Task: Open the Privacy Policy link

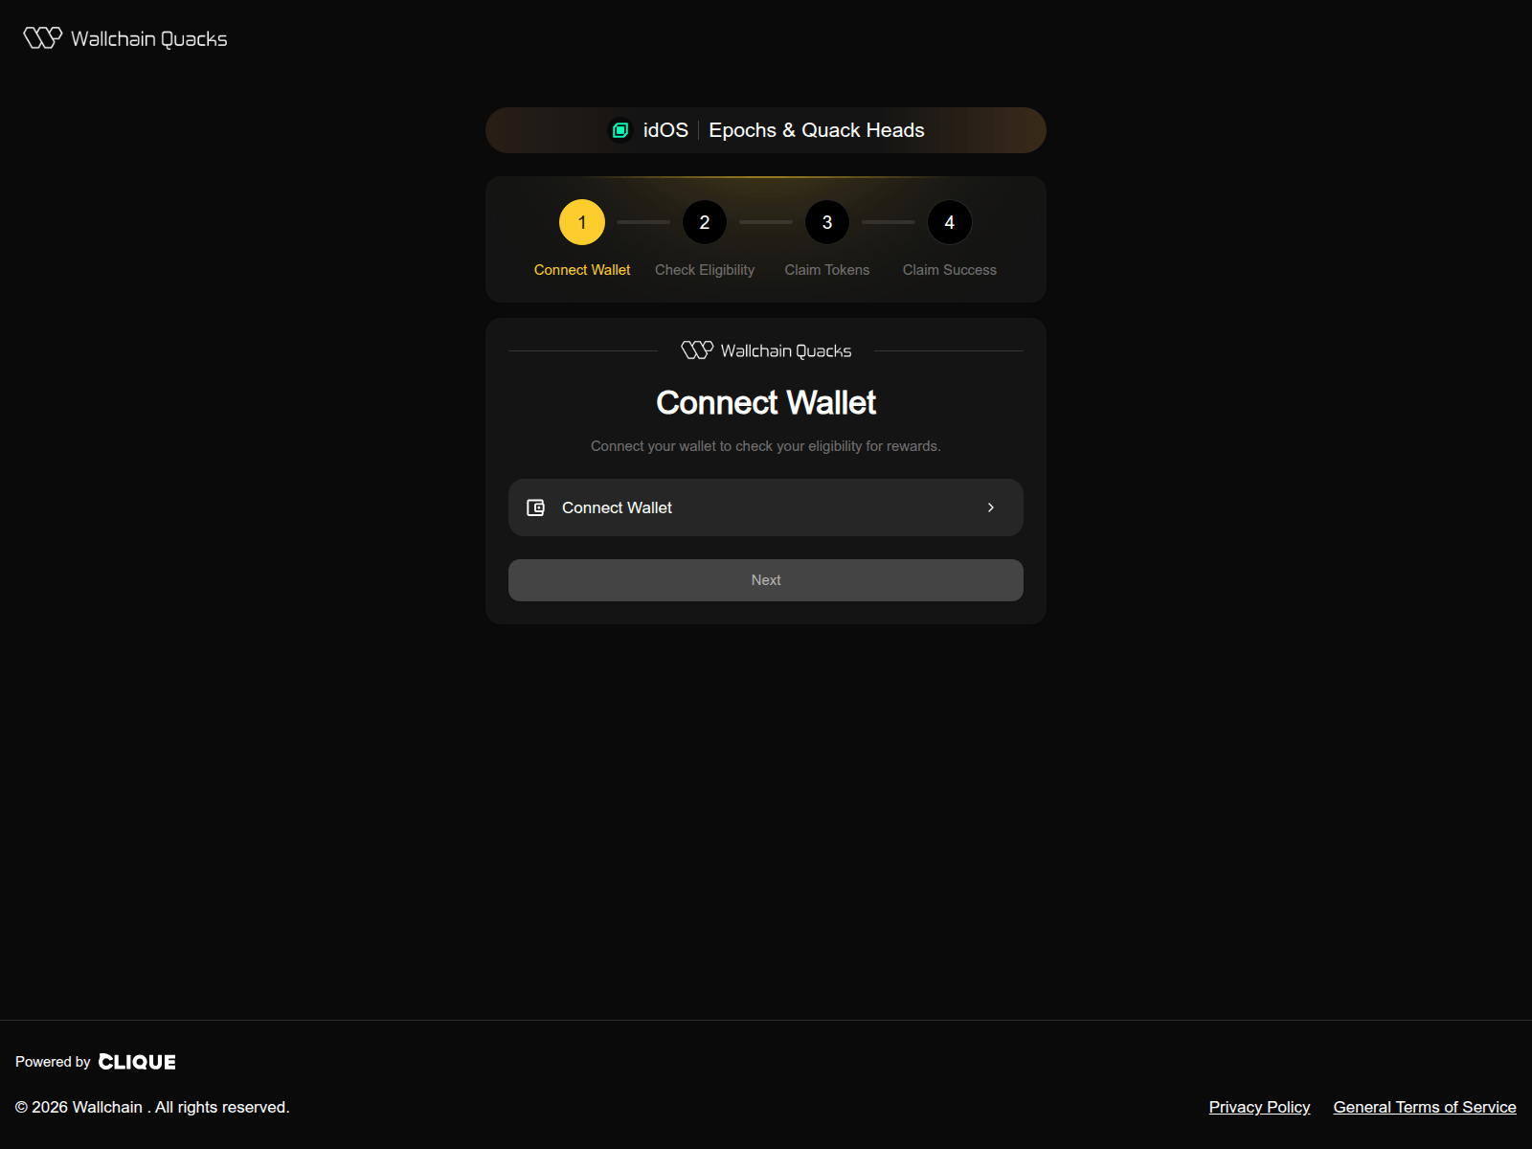Action: coord(1259,1107)
